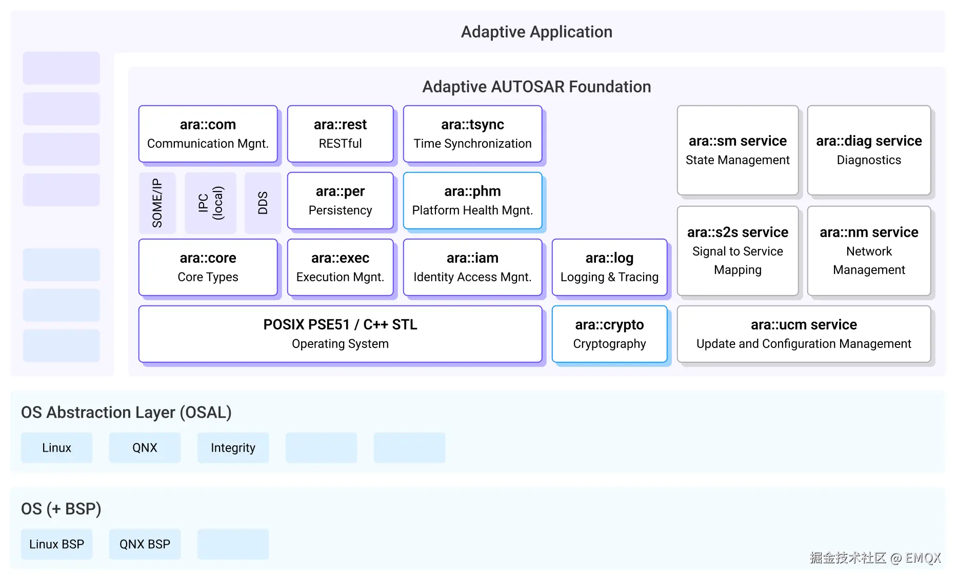The height and width of the screenshot is (580, 956).
Task: Select the ara::com Communication Mgnt. block
Action: click(x=208, y=134)
